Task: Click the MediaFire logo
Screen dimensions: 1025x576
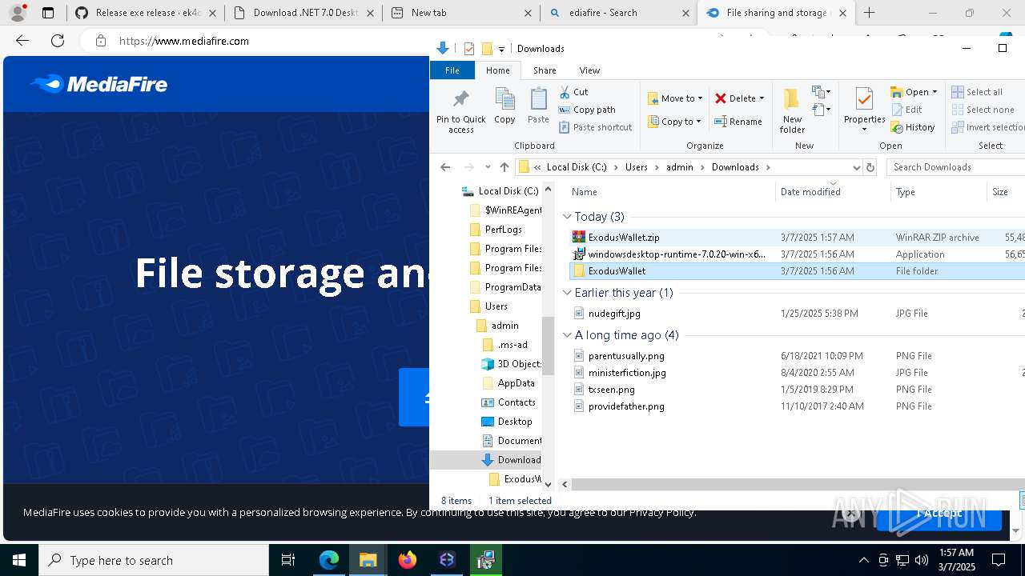Action: [x=98, y=84]
